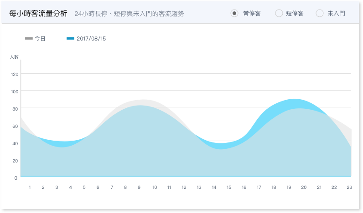Click hour 23 on the x-axis

[349, 188]
